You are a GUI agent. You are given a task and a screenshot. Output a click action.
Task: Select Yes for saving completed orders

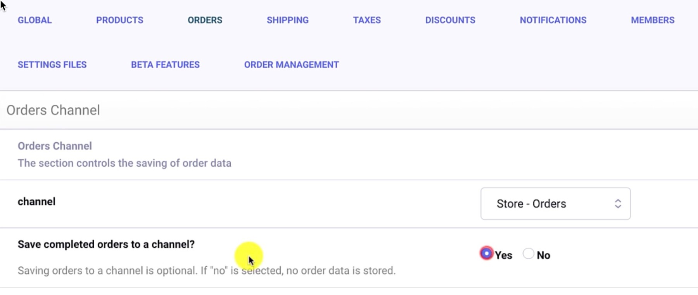pyautogui.click(x=486, y=253)
